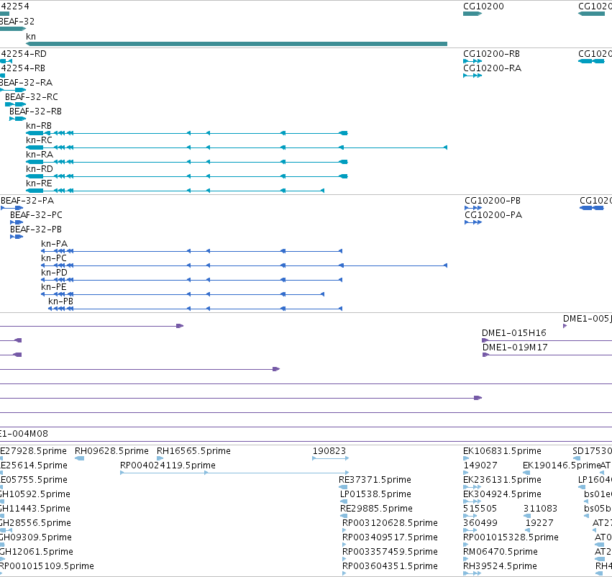The width and height of the screenshot is (612, 577).
Task: Click the RH39524.5prime EST label
Action: point(500,565)
